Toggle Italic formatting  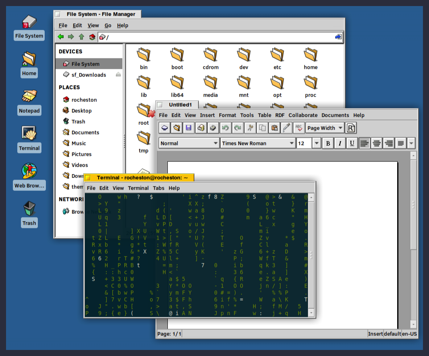340,143
